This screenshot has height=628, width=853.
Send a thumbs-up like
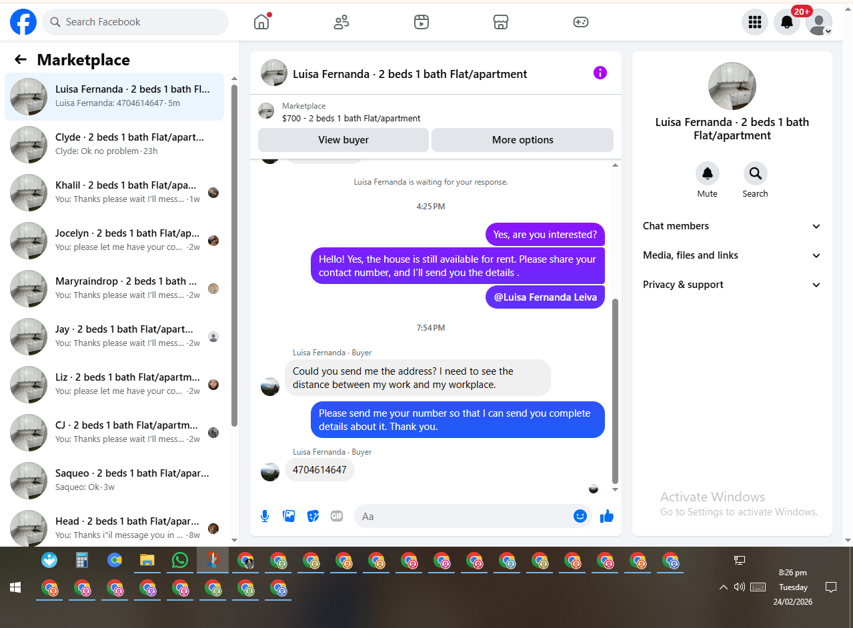click(x=607, y=516)
